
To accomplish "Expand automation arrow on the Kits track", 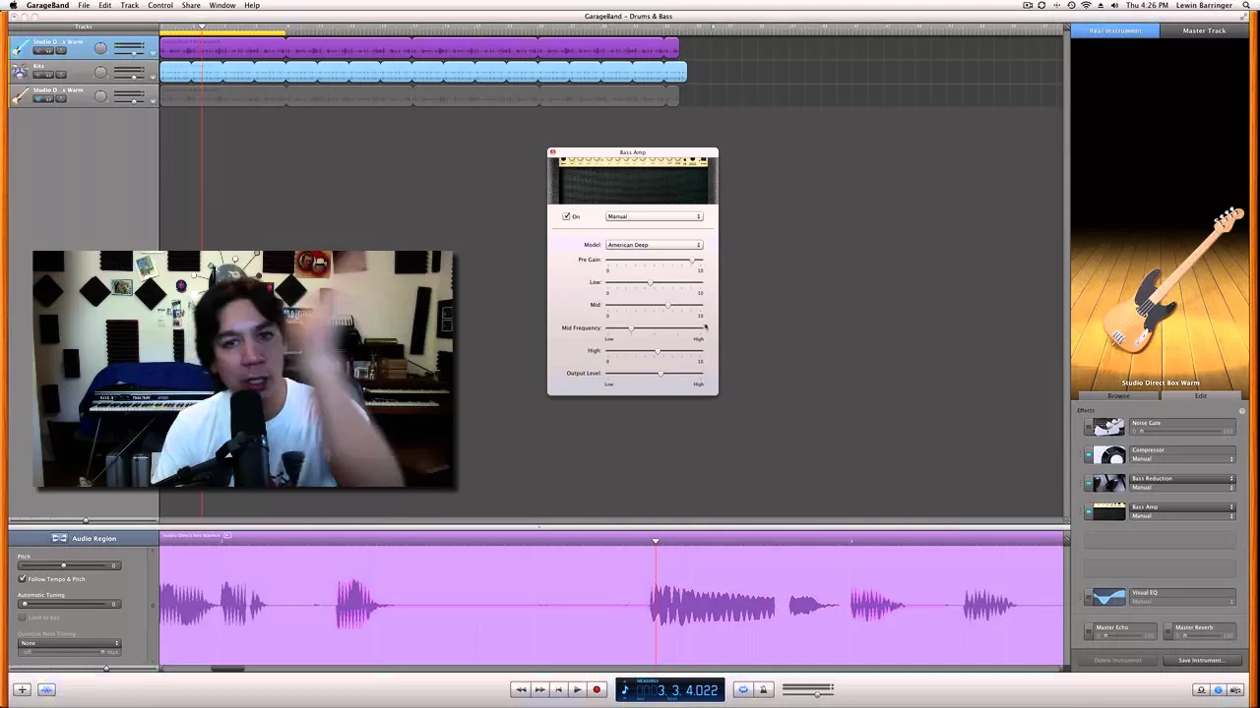I will (x=154, y=77).
